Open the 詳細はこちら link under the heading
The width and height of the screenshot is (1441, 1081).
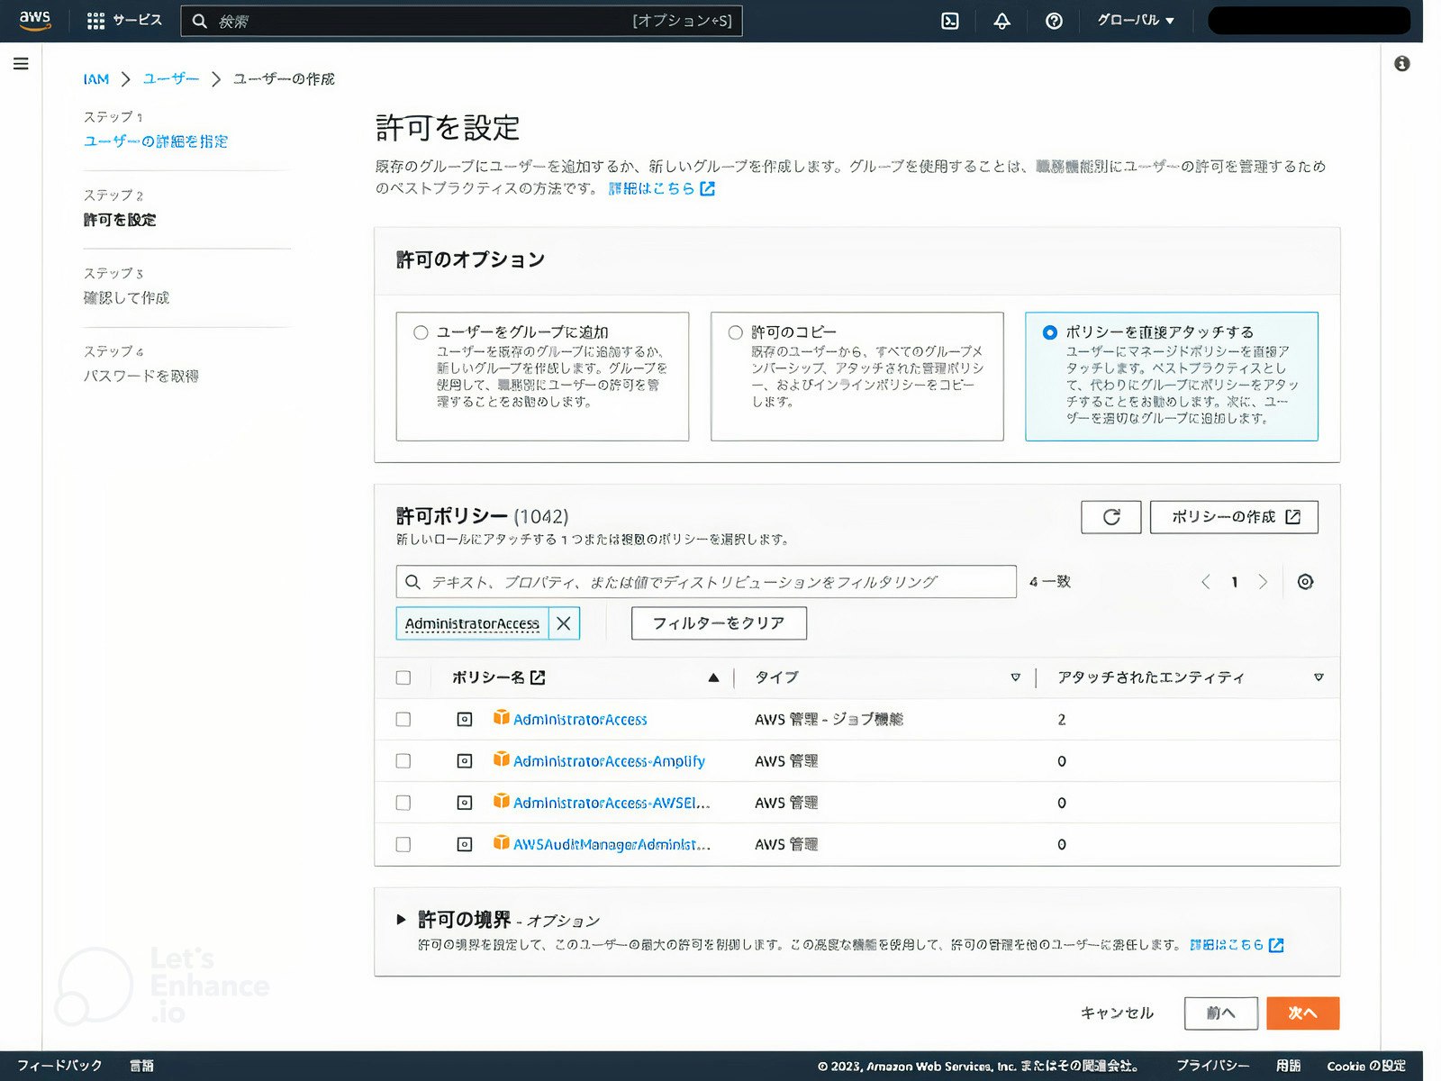[662, 188]
